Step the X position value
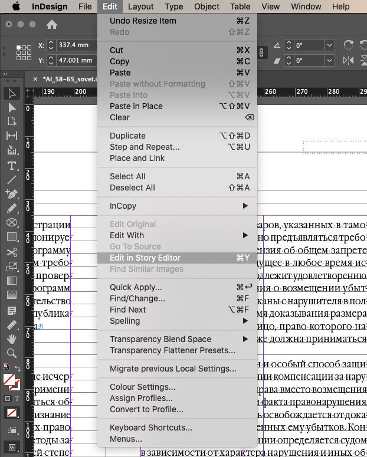This screenshot has width=367, height=457. point(51,45)
